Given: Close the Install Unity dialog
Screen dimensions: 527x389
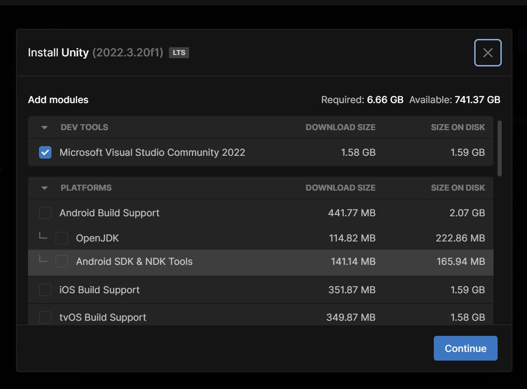Looking at the screenshot, I should pos(488,53).
